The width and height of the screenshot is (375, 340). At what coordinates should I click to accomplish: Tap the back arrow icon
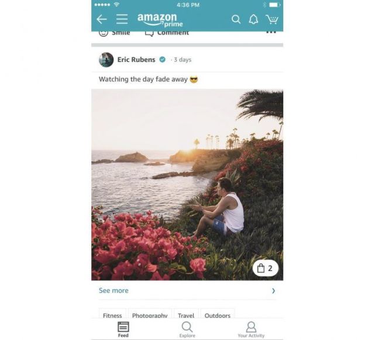[x=102, y=19]
